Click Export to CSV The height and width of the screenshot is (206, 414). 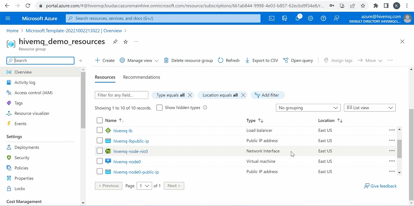click(261, 60)
